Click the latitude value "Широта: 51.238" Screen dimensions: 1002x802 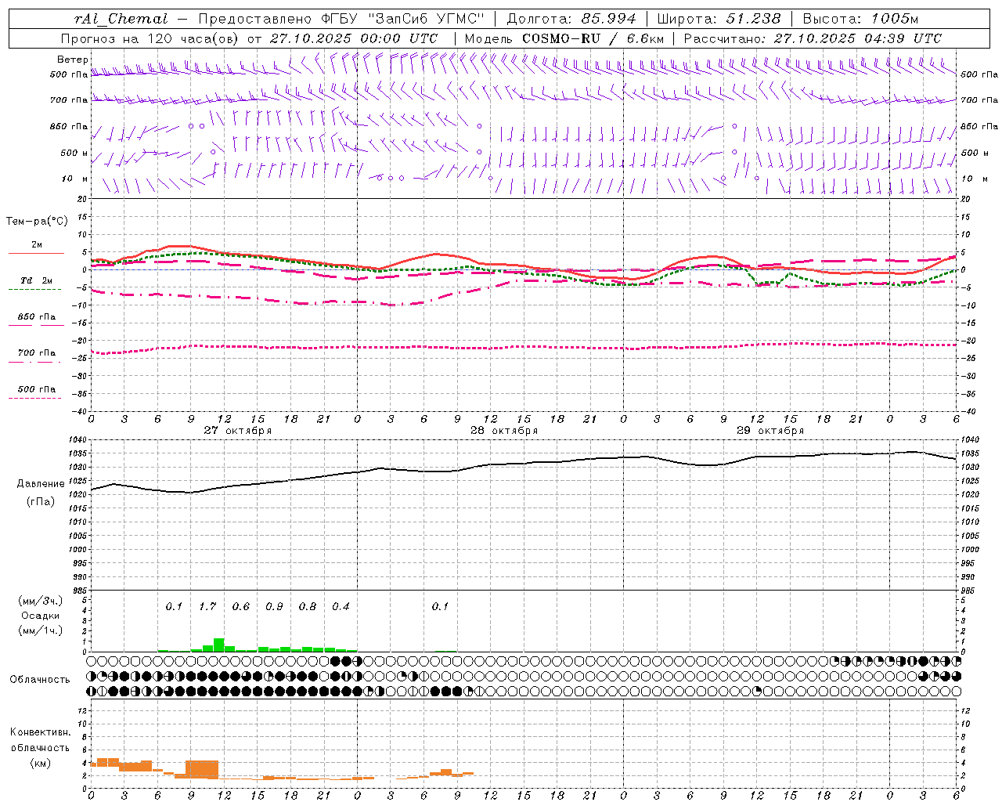(x=719, y=19)
